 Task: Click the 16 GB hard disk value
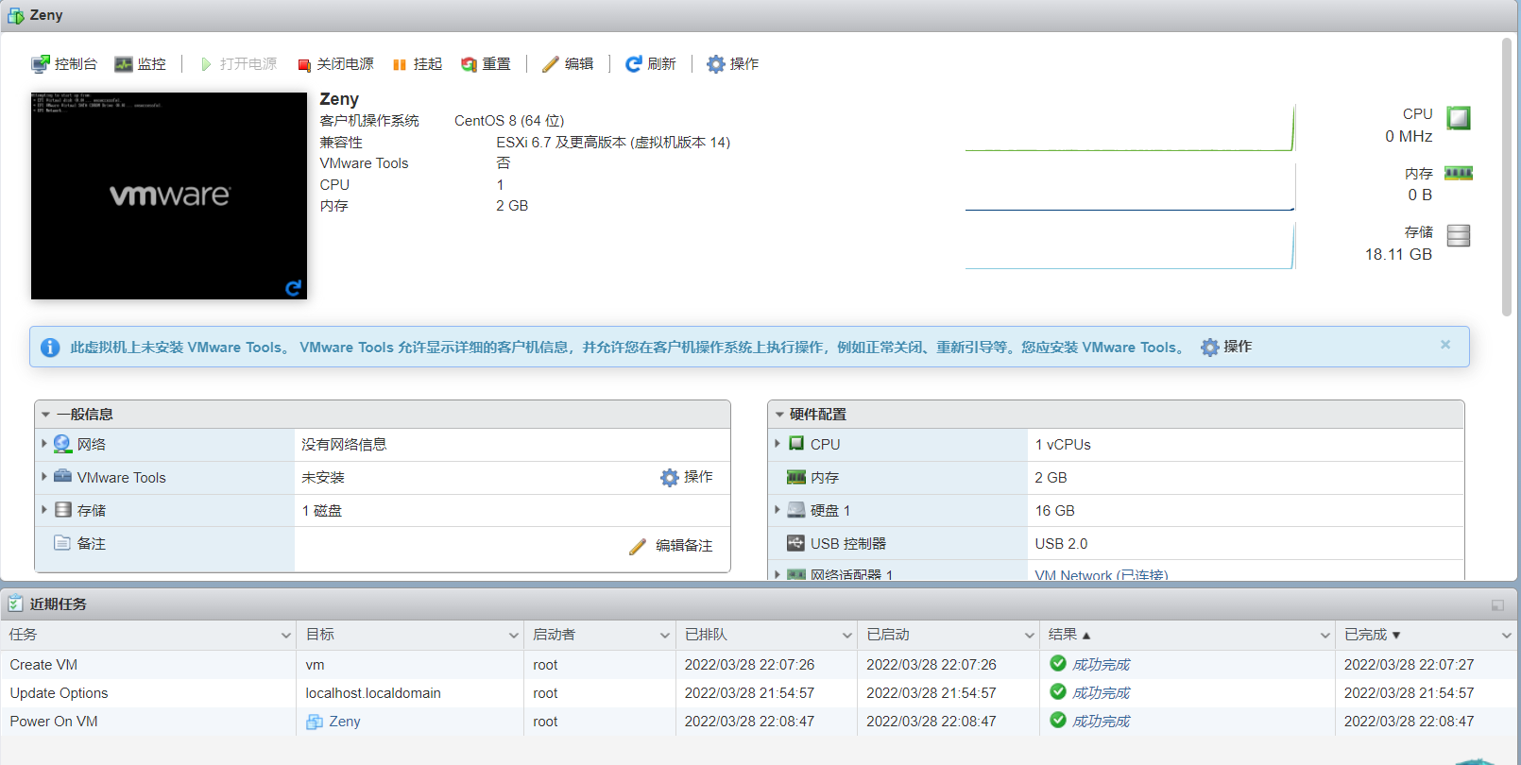pyautogui.click(x=1054, y=511)
